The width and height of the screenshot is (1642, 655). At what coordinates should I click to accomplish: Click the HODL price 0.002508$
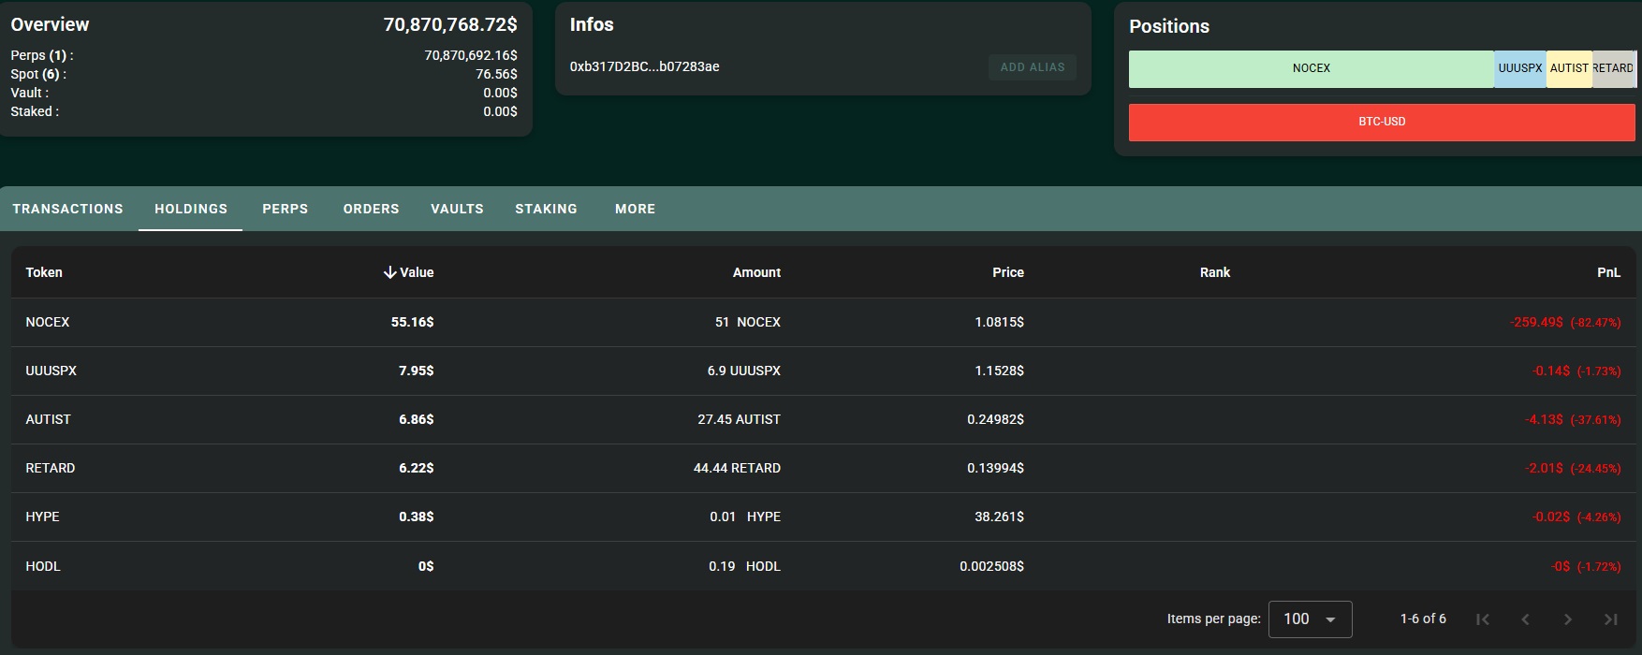click(x=991, y=566)
